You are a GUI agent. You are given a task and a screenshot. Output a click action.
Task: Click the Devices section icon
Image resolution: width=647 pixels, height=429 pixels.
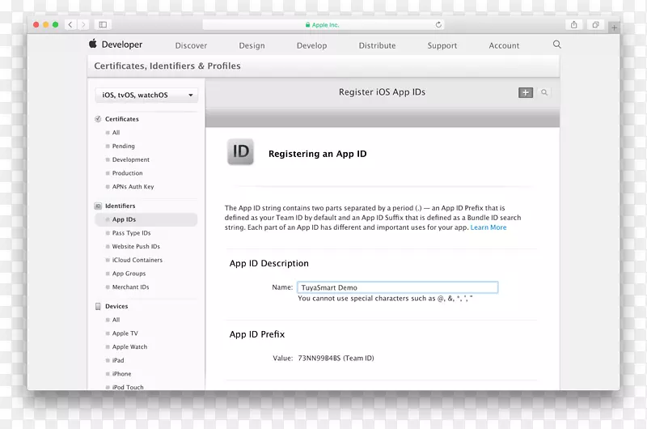coord(98,306)
